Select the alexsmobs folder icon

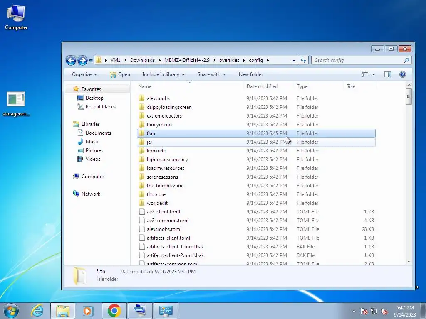coord(141,98)
